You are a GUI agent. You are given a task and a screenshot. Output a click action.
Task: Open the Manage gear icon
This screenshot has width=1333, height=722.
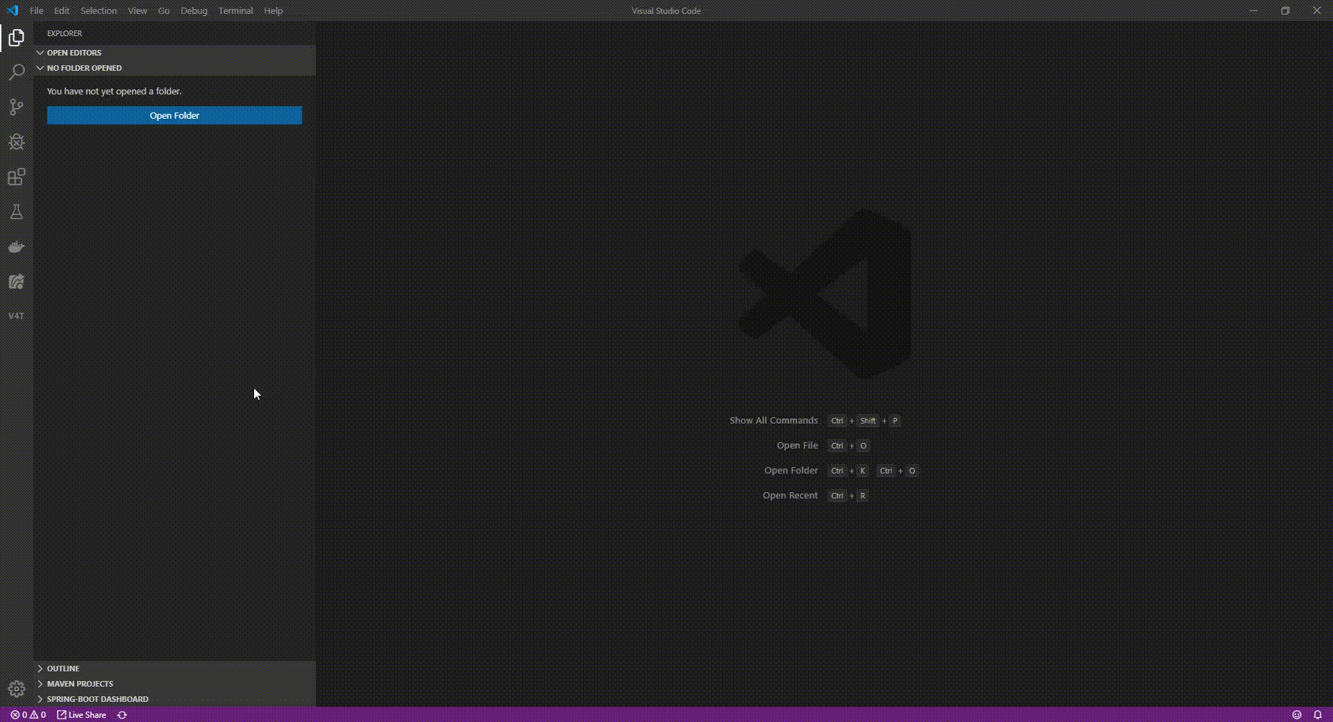(x=17, y=689)
